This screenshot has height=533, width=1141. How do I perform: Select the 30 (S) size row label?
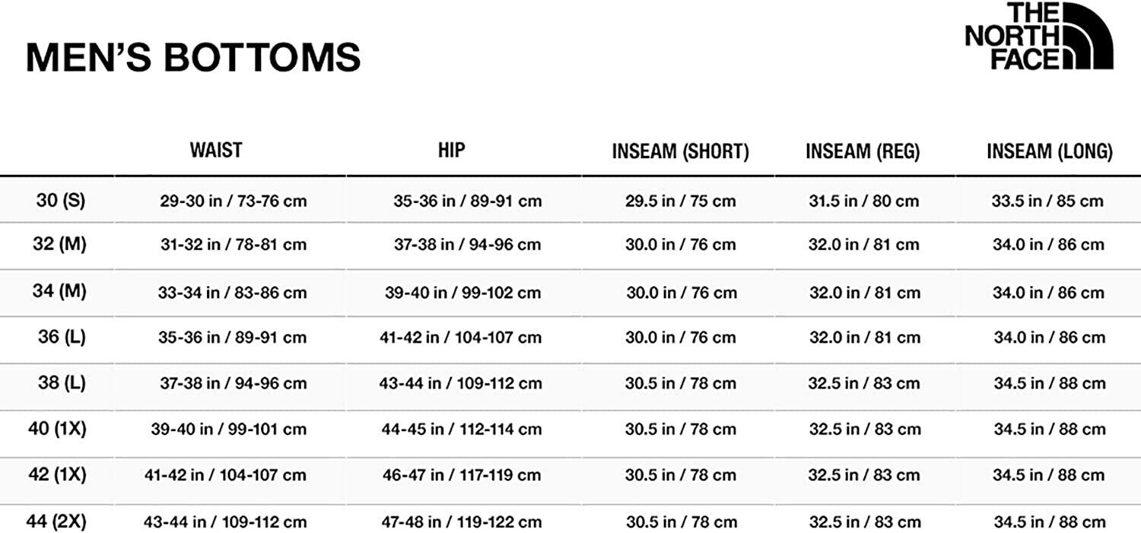click(61, 201)
